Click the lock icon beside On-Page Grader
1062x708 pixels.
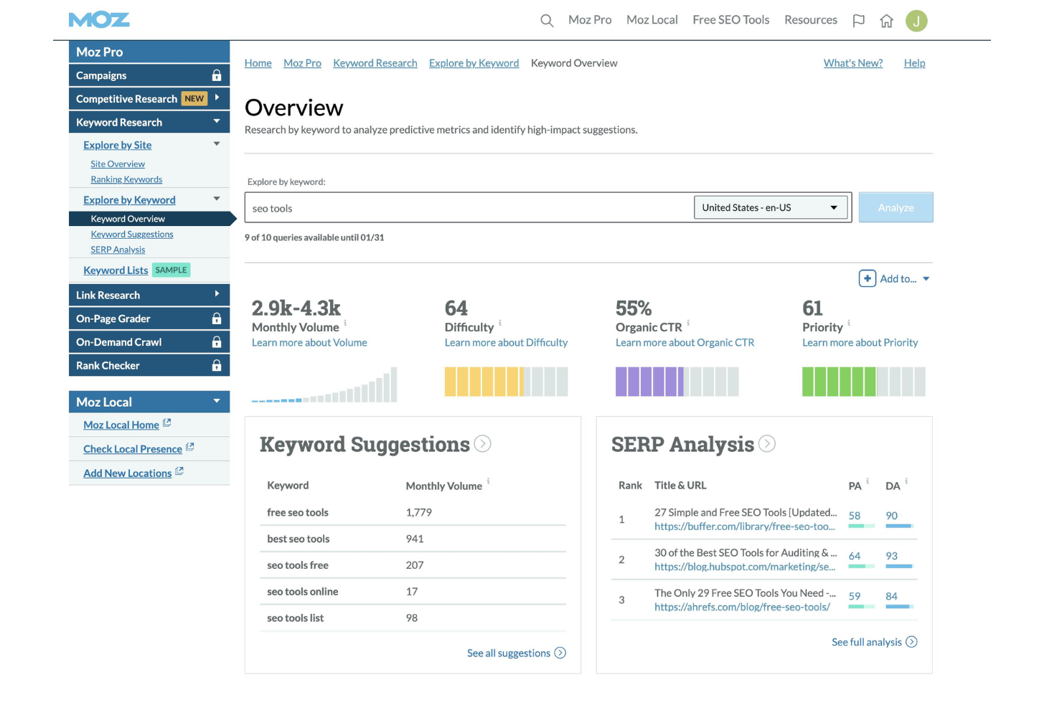tap(217, 318)
